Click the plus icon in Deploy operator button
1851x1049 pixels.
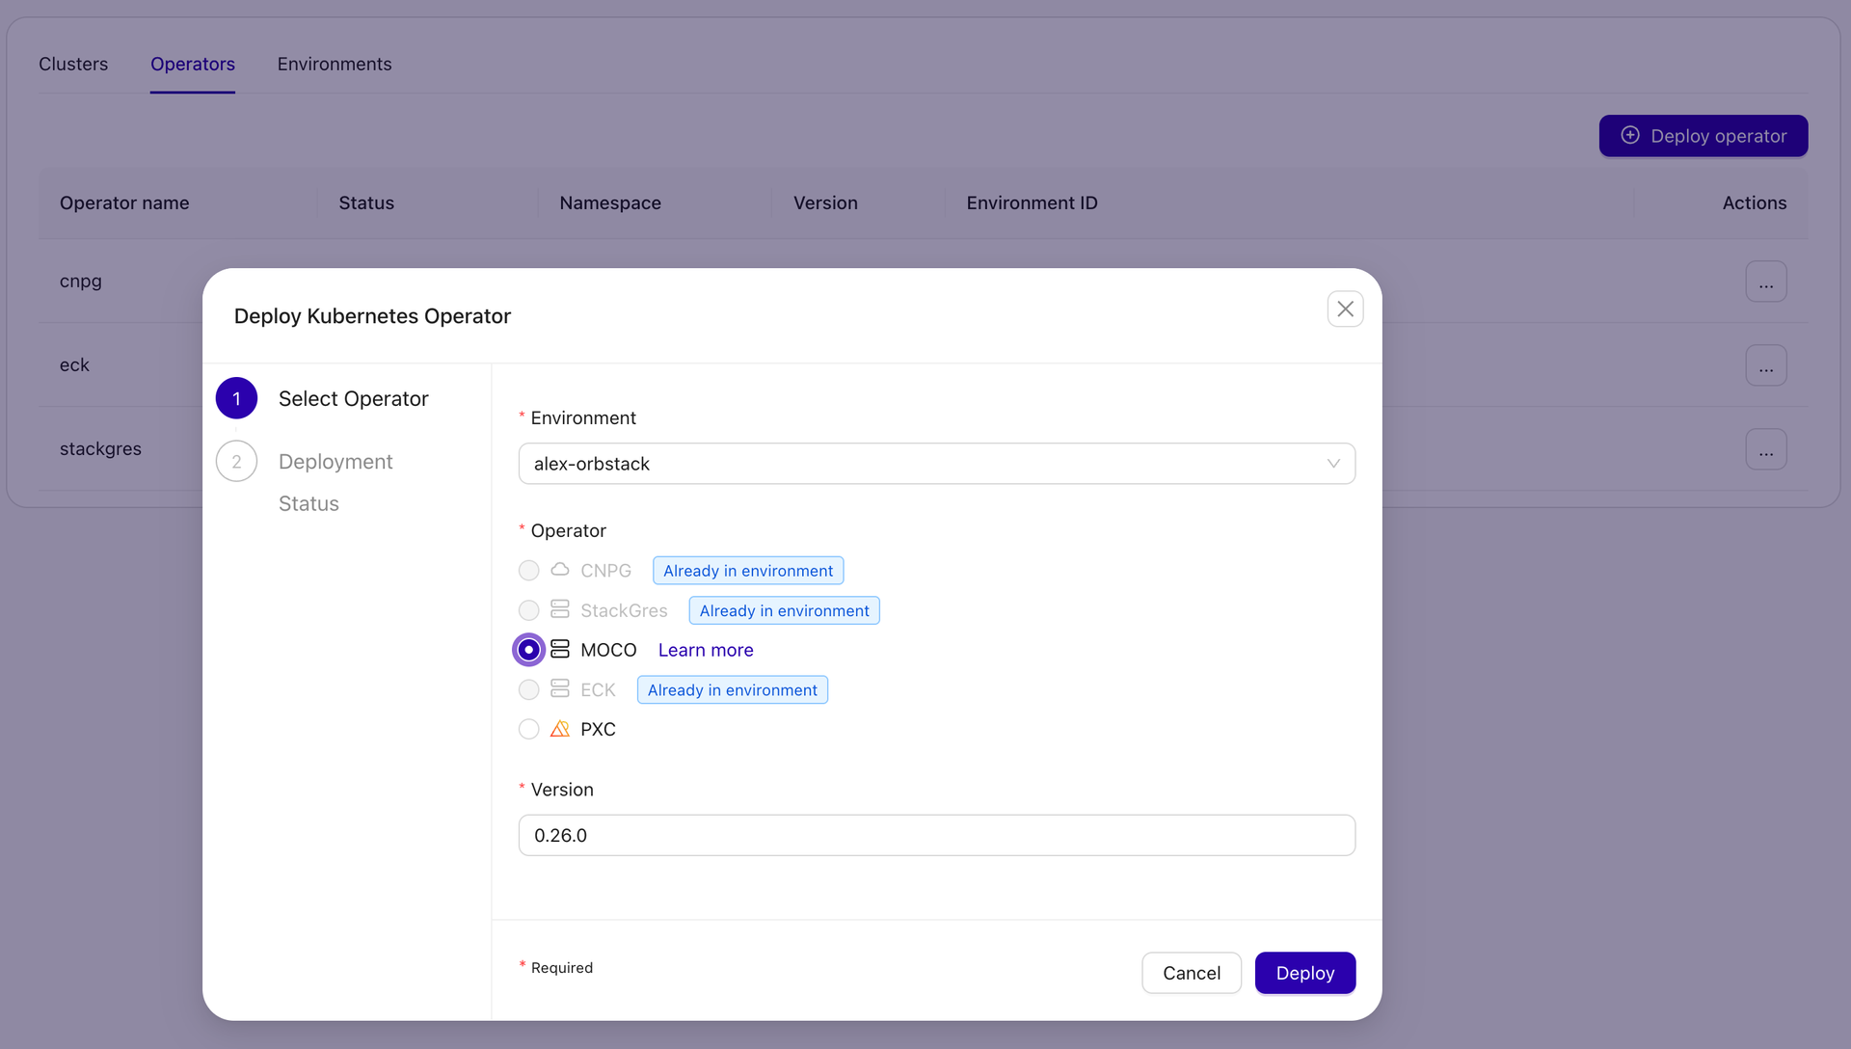1629,135
